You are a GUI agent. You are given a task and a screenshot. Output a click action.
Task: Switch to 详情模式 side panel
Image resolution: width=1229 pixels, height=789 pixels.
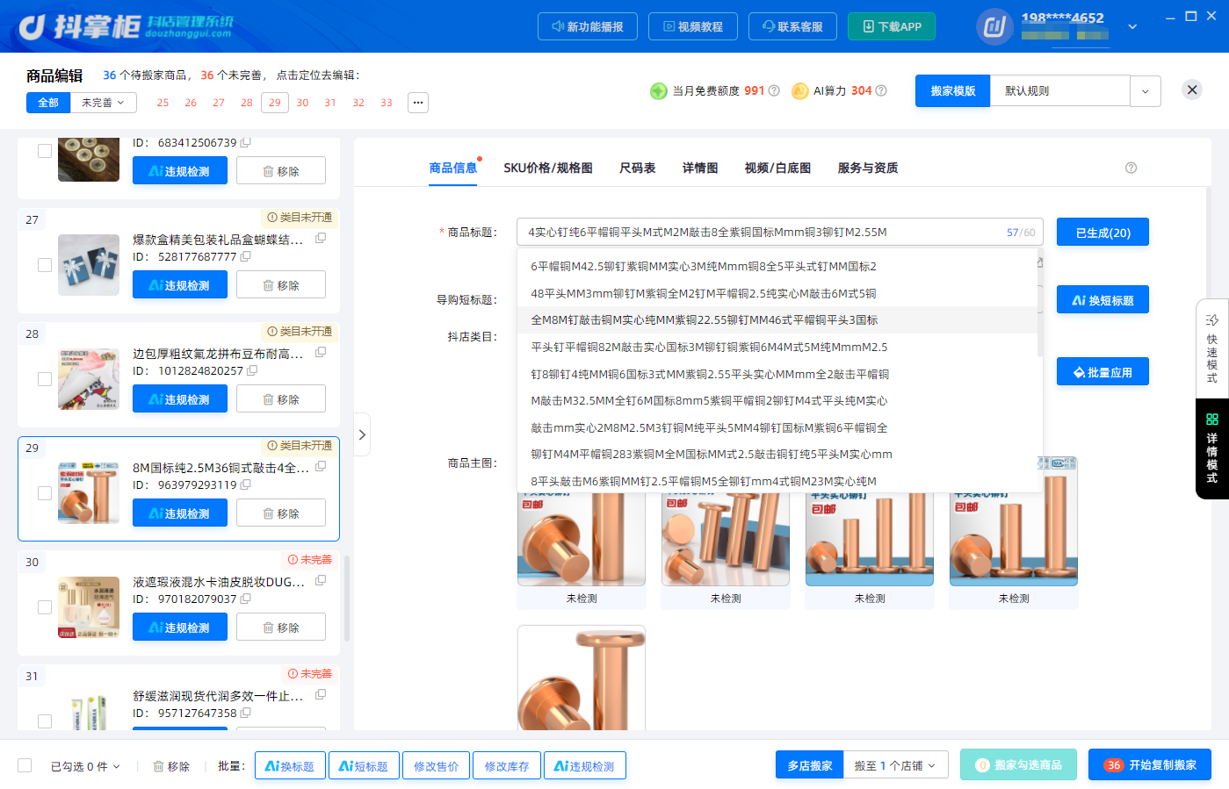pos(1212,448)
